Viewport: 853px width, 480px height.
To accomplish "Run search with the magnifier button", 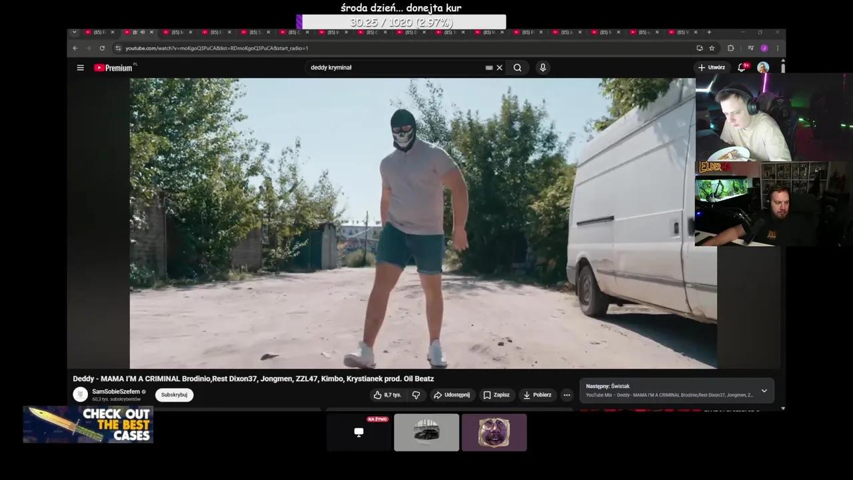I will 517,67.
